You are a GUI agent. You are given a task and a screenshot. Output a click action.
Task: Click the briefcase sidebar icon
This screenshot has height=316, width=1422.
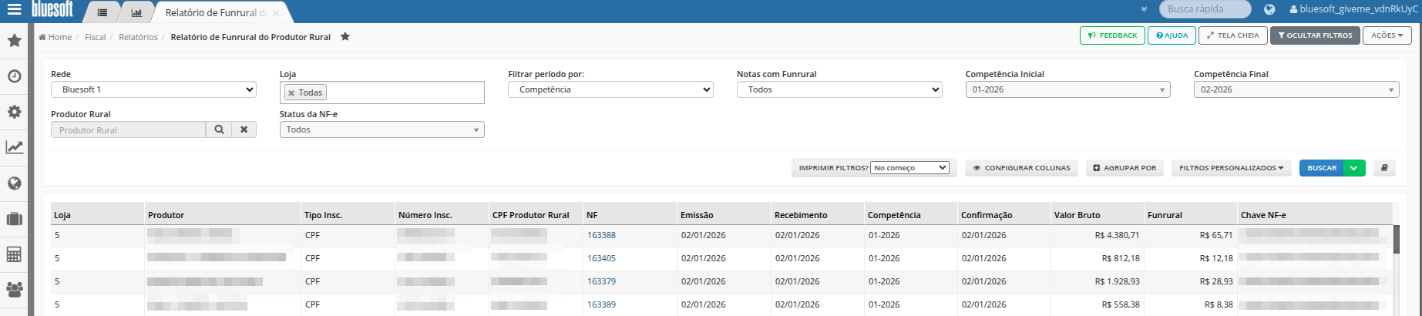click(x=14, y=219)
